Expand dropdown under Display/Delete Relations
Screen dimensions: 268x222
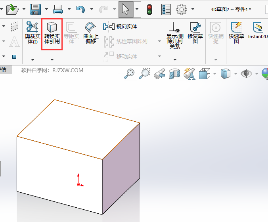pos(175,60)
